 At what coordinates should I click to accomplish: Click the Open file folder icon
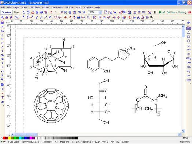(x=33, y=12)
